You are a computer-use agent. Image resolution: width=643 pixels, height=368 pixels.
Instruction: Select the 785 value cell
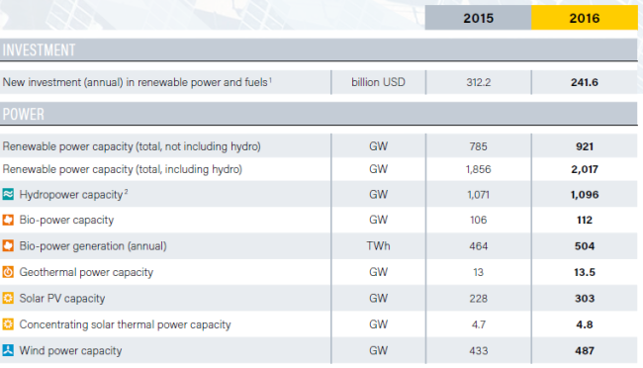pyautogui.click(x=478, y=146)
